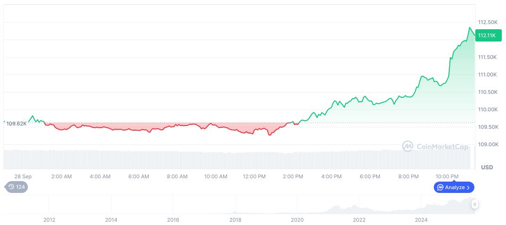This screenshot has width=506, height=225.
Task: Click the green 112.11K current price tag
Action: 486,35
